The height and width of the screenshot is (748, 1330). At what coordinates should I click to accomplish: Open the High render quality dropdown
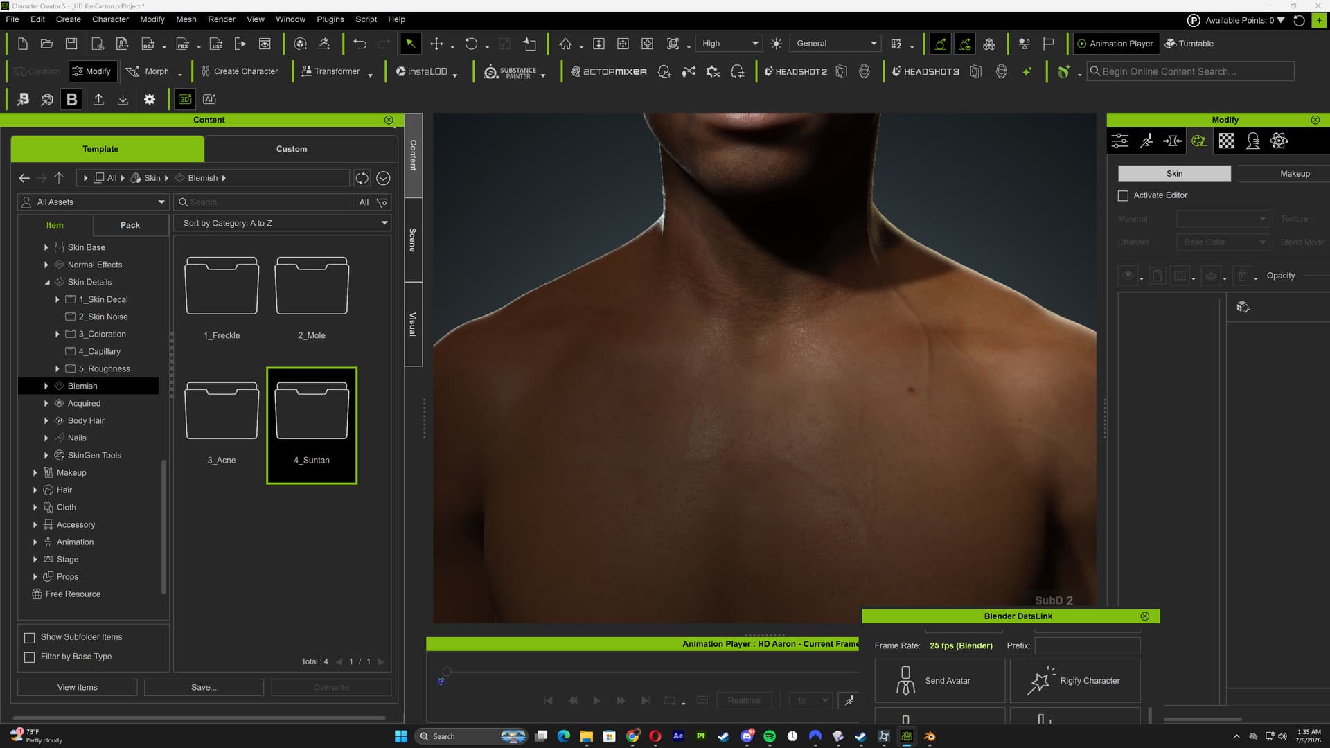pos(729,43)
